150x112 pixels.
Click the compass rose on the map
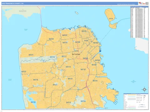[x=144, y=89]
